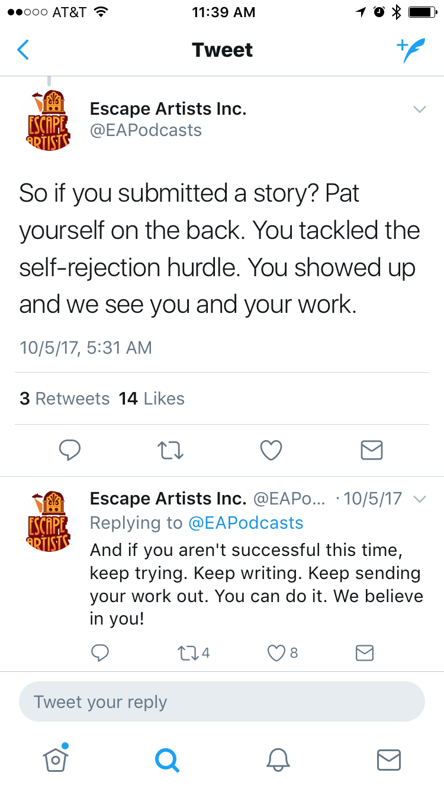Send the reply tweet via message
444x789 pixels.
click(364, 652)
